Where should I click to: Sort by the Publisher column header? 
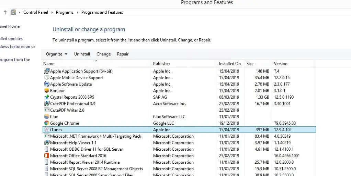point(184,64)
